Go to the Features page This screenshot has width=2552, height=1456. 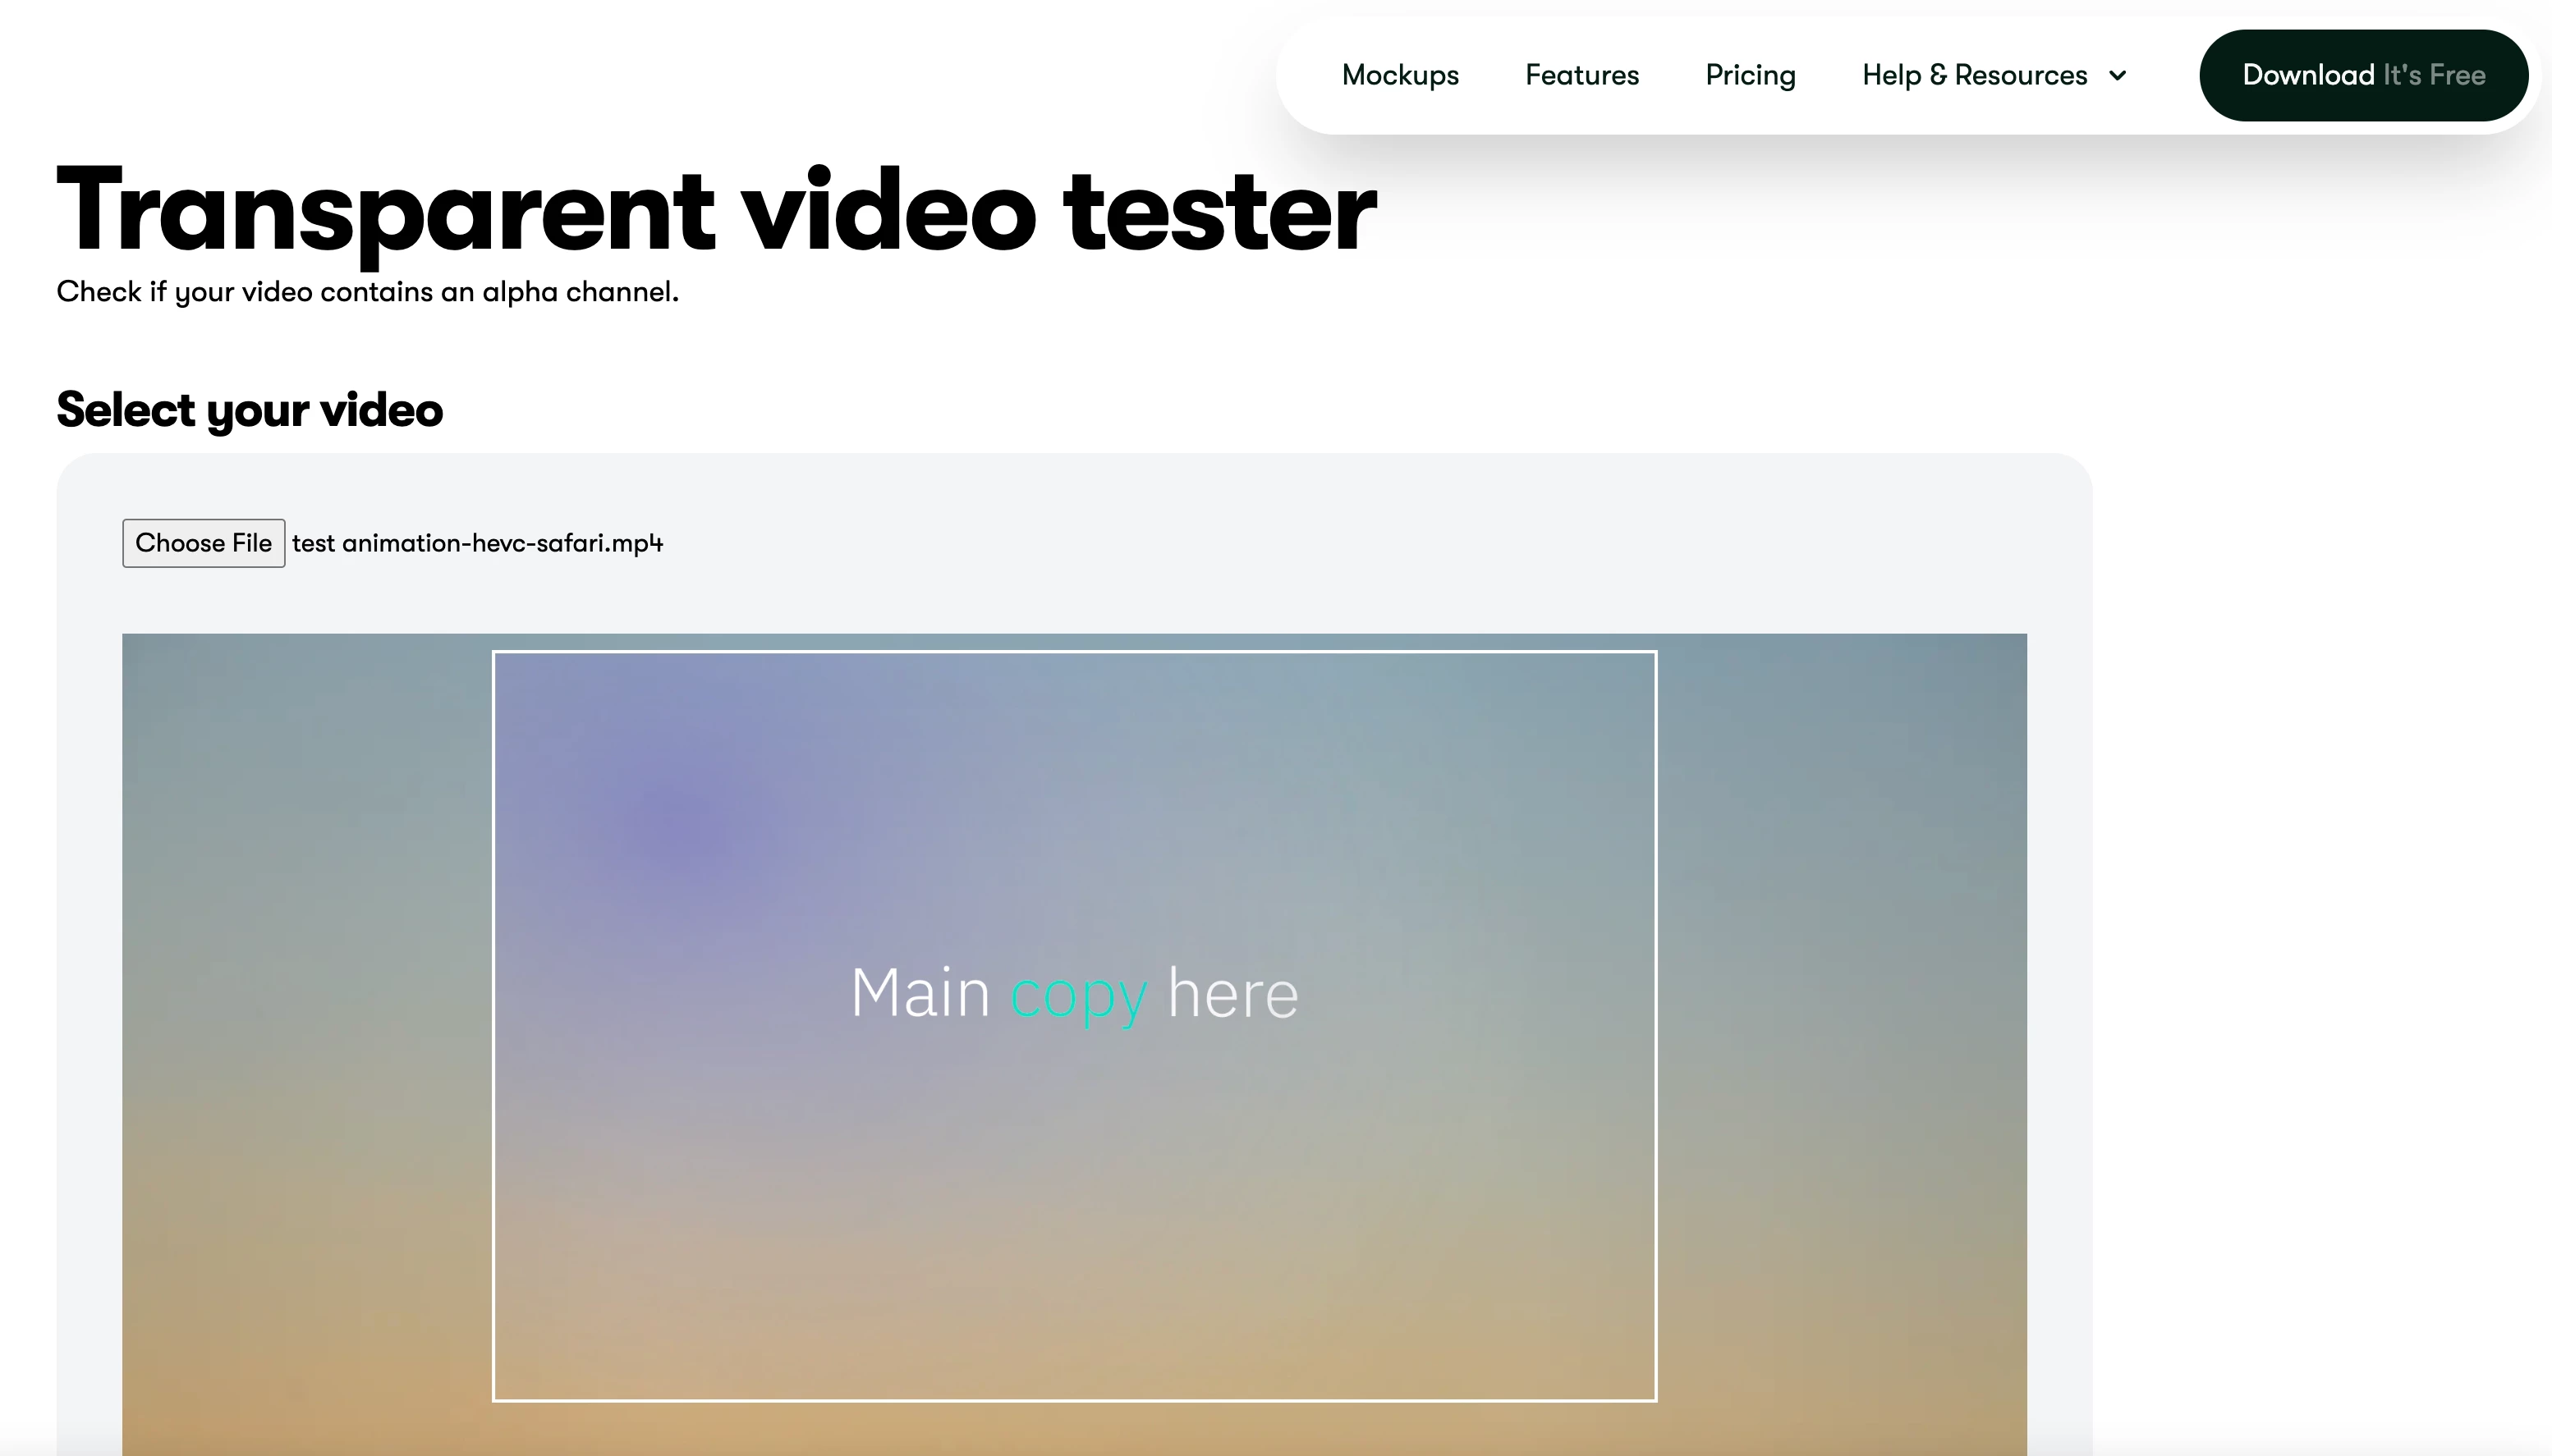pyautogui.click(x=1581, y=75)
